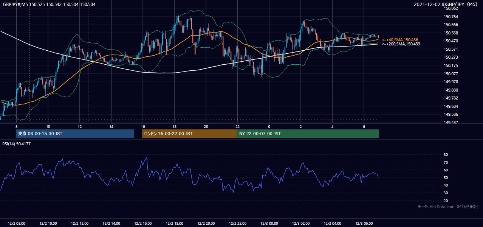Click bottom date label 12/2 22:00
Image resolution: width=483 pixels, height=227 pixels.
[x=237, y=224]
